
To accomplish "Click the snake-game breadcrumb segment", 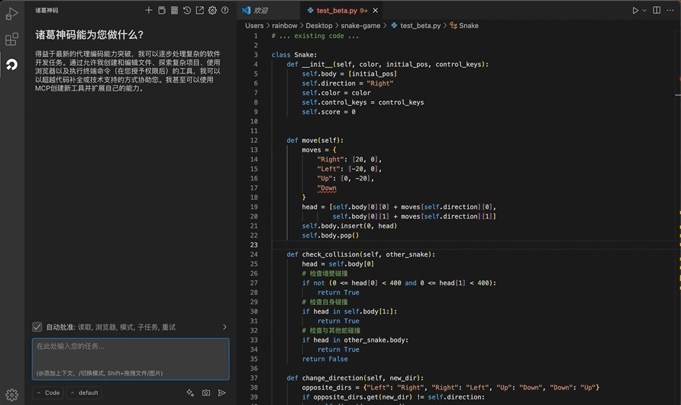I will 360,25.
